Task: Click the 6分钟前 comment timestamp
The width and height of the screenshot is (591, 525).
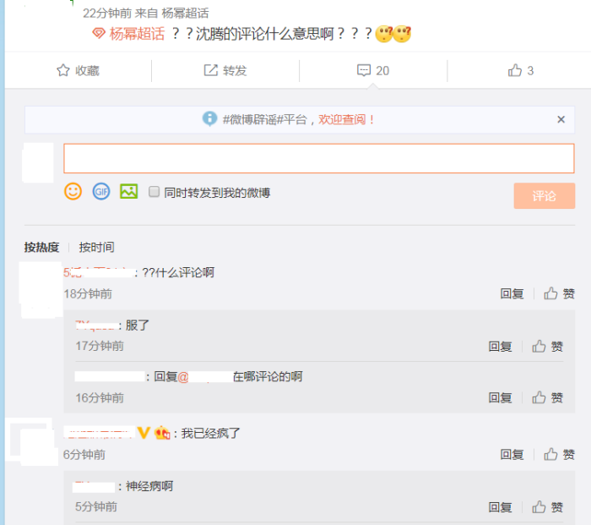Action: (84, 455)
